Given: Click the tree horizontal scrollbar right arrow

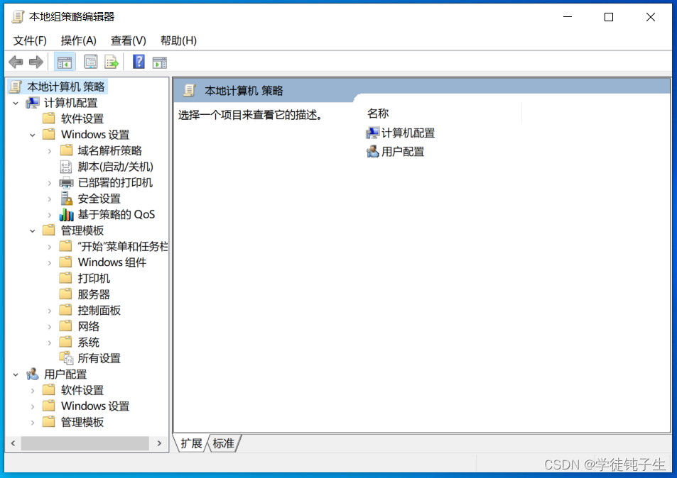Looking at the screenshot, I should tap(159, 443).
